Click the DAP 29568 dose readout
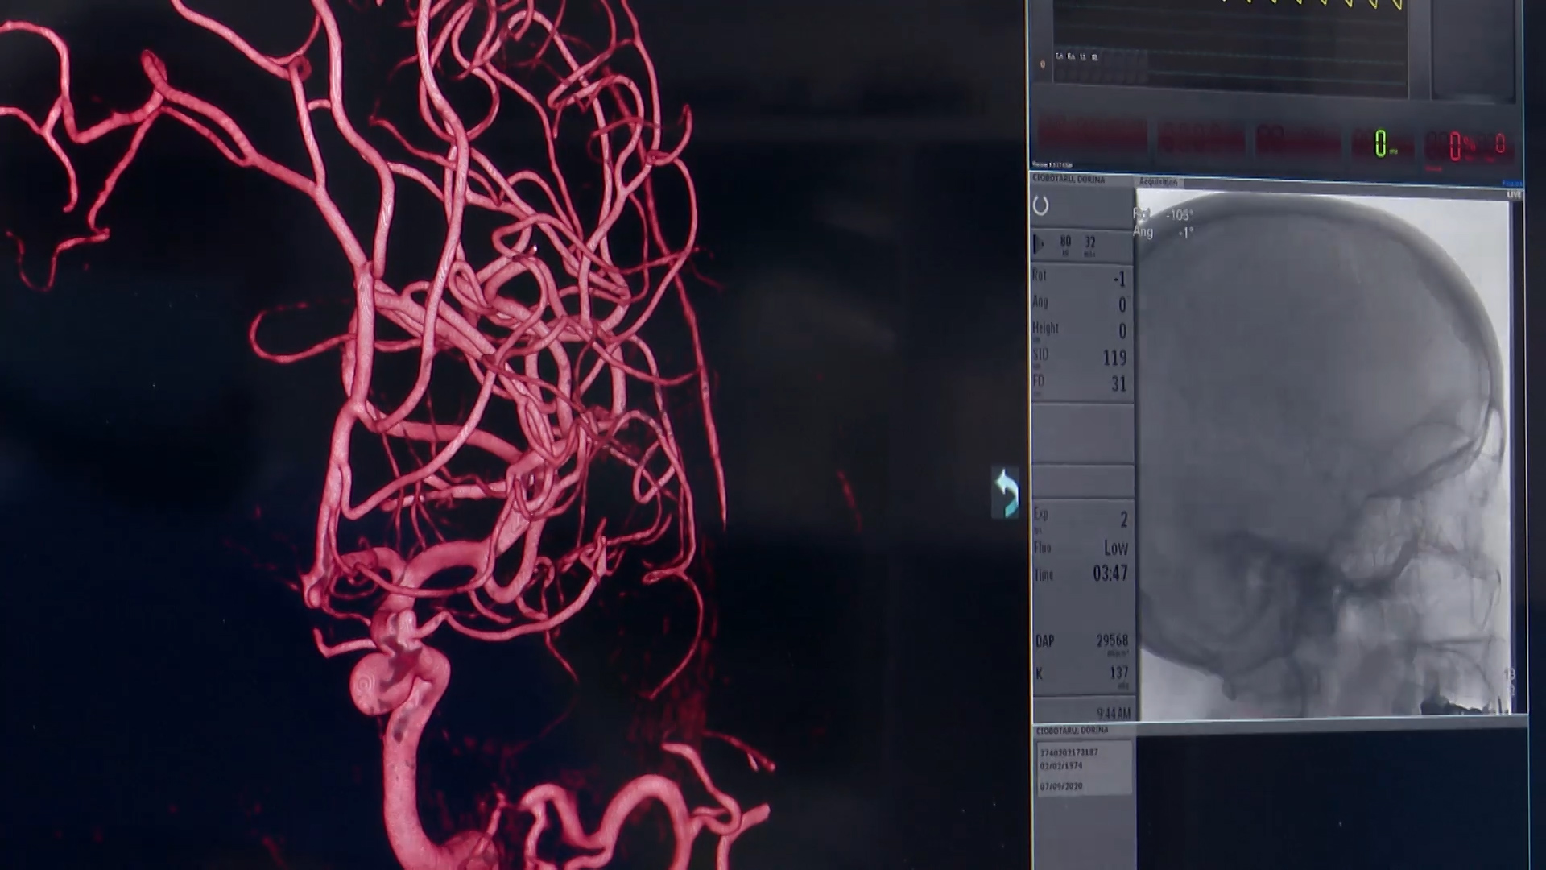 [x=1111, y=641]
